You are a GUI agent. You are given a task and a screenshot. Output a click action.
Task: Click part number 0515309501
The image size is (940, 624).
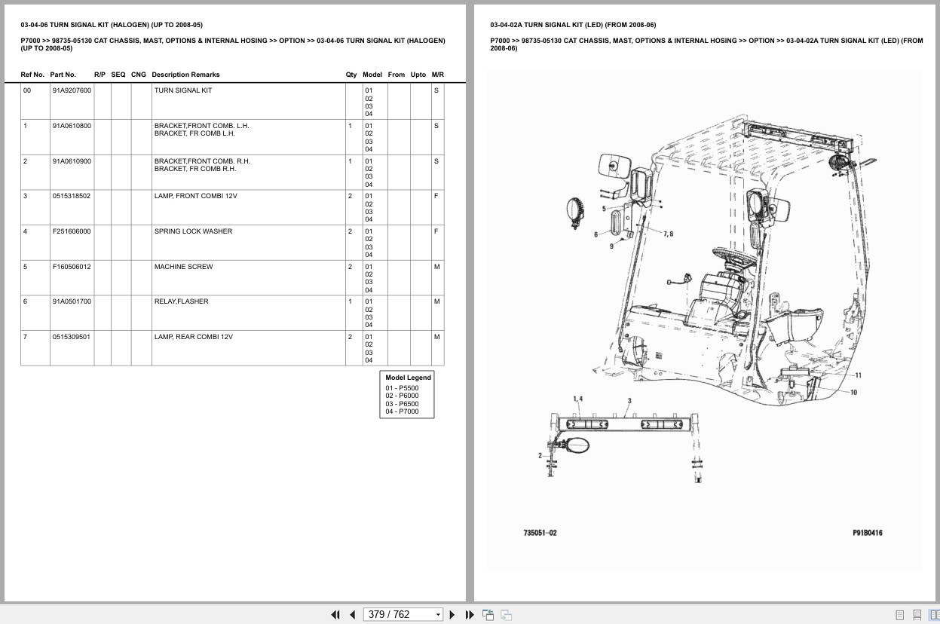coord(71,337)
